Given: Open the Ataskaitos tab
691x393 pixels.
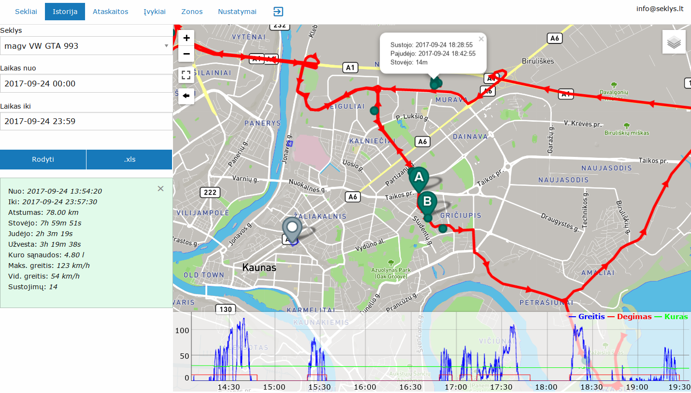Looking at the screenshot, I should 111,12.
